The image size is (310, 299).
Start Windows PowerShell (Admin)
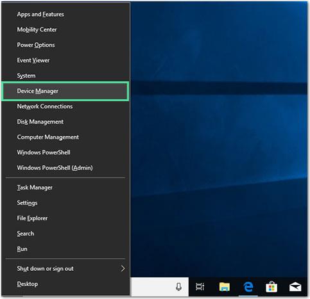point(65,168)
